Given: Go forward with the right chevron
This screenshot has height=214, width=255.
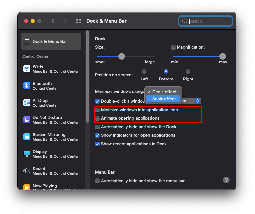Looking at the screenshot, I should (x=64, y=21).
